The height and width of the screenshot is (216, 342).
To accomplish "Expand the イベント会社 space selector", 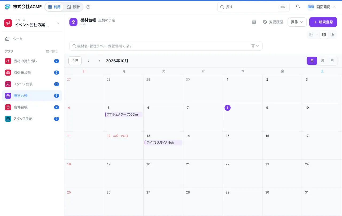I will pos(32,23).
